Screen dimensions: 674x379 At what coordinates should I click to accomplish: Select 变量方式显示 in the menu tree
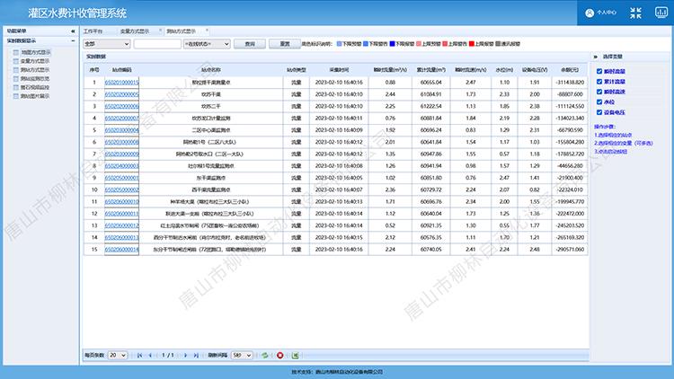(x=35, y=61)
